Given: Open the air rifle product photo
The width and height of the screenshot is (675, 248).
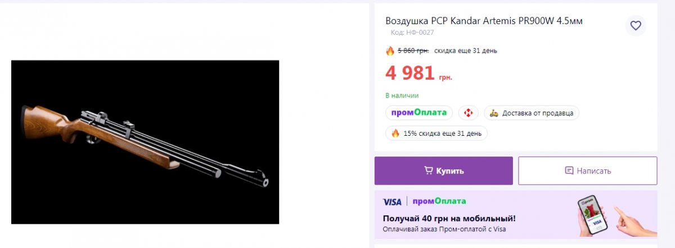Looking at the screenshot, I should pos(145,142).
